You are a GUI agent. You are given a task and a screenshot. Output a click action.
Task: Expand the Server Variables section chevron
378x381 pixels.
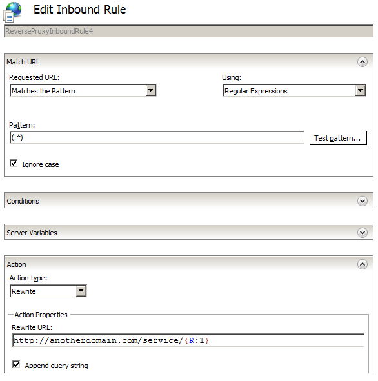tap(363, 233)
